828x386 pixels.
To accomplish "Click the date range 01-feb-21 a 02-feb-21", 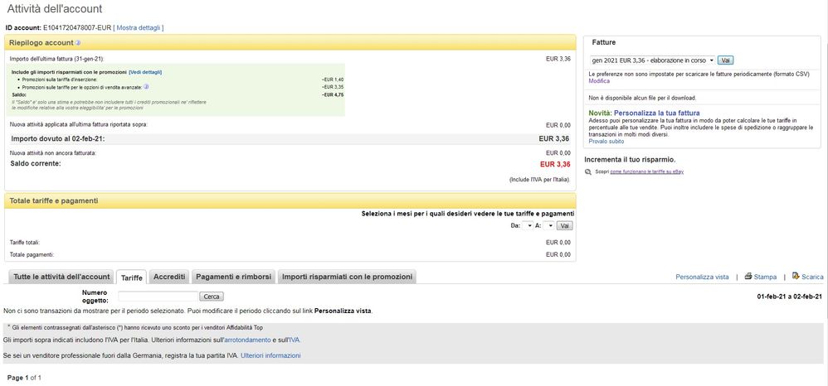I will (x=790, y=297).
